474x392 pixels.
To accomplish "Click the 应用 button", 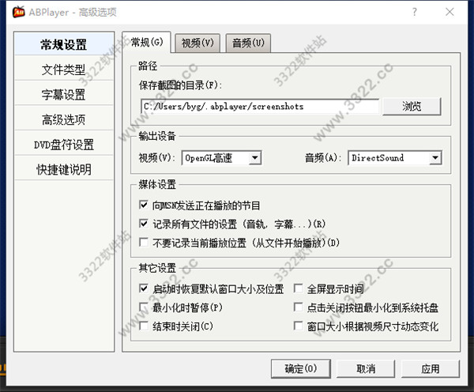I will [431, 369].
